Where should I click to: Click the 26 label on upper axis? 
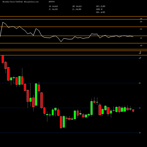click(141, 22)
